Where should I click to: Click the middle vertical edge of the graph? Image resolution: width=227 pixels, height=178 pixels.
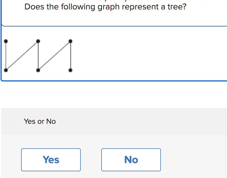click(38, 56)
